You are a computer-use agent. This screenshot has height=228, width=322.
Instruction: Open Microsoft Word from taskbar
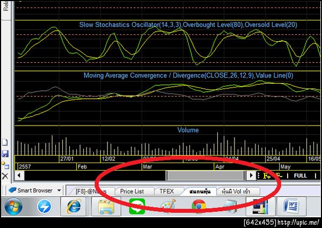point(291,207)
